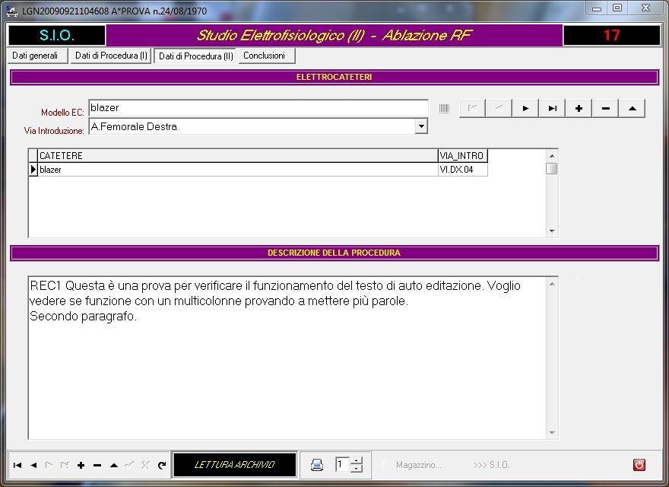Click catheter grid scrollbar up arrow
669x487 pixels.
coord(552,156)
